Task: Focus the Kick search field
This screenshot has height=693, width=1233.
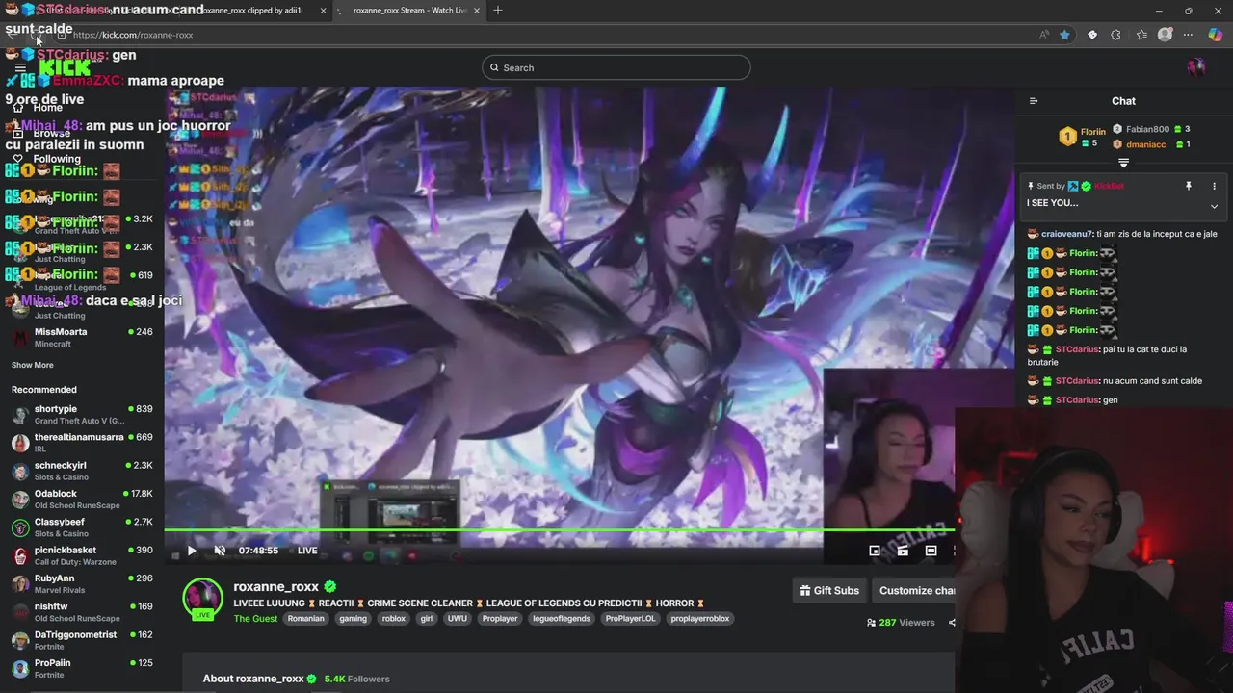Action: click(616, 67)
